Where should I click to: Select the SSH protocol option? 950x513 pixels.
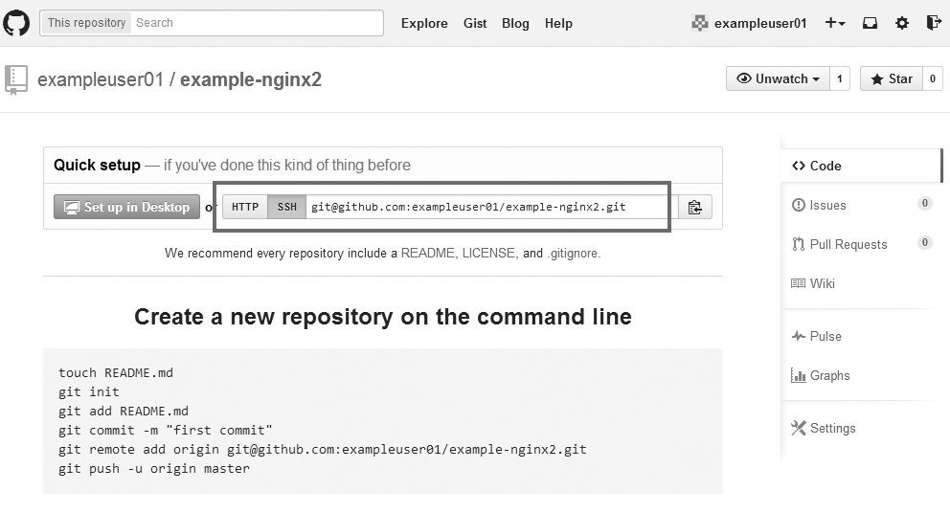287,207
